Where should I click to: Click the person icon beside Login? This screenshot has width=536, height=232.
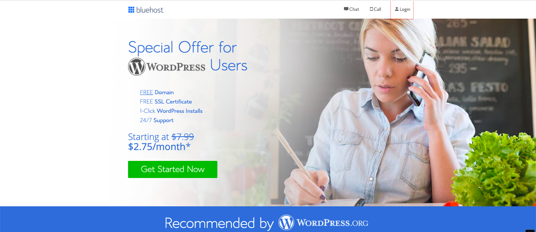[x=397, y=9]
